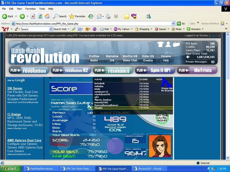Expand the Back button history arrow

pos(16,16)
